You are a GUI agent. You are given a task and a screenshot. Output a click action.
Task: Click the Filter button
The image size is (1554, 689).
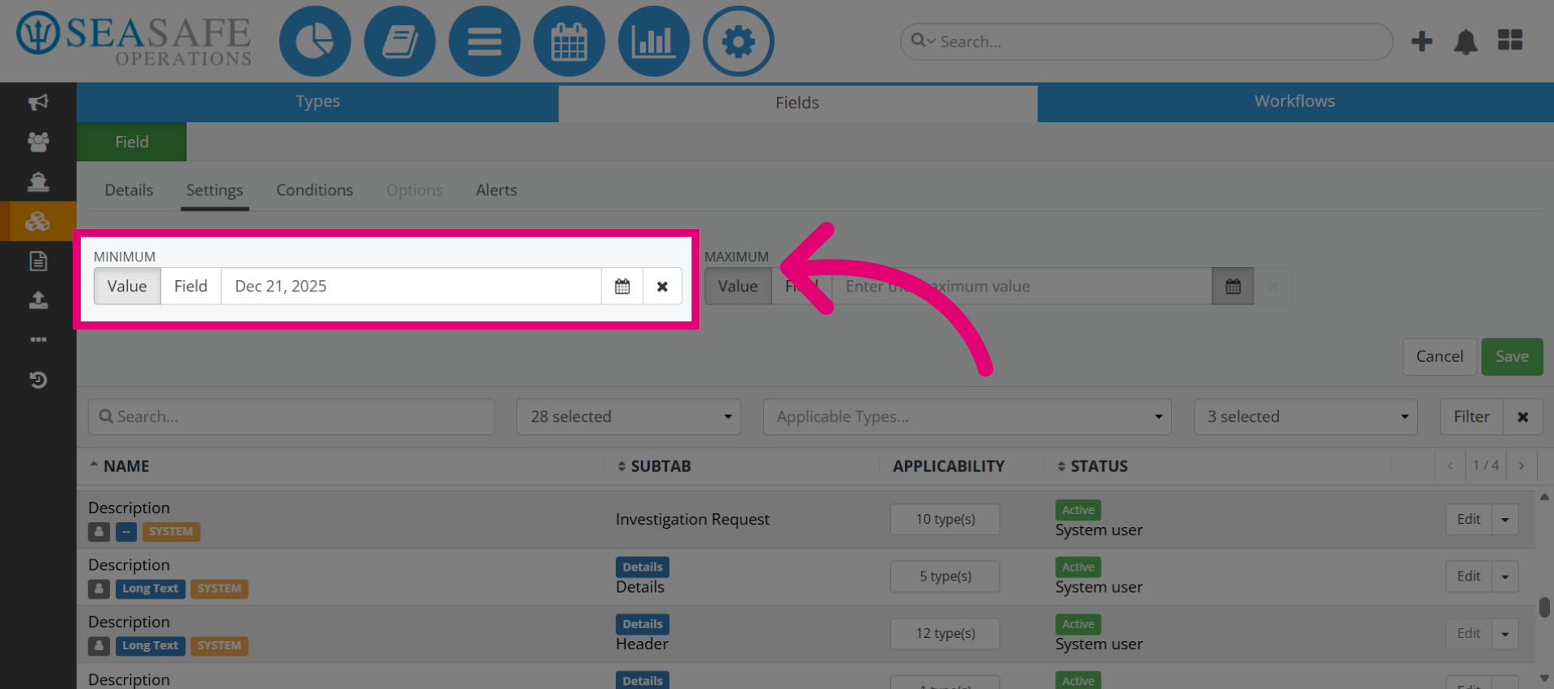point(1471,417)
